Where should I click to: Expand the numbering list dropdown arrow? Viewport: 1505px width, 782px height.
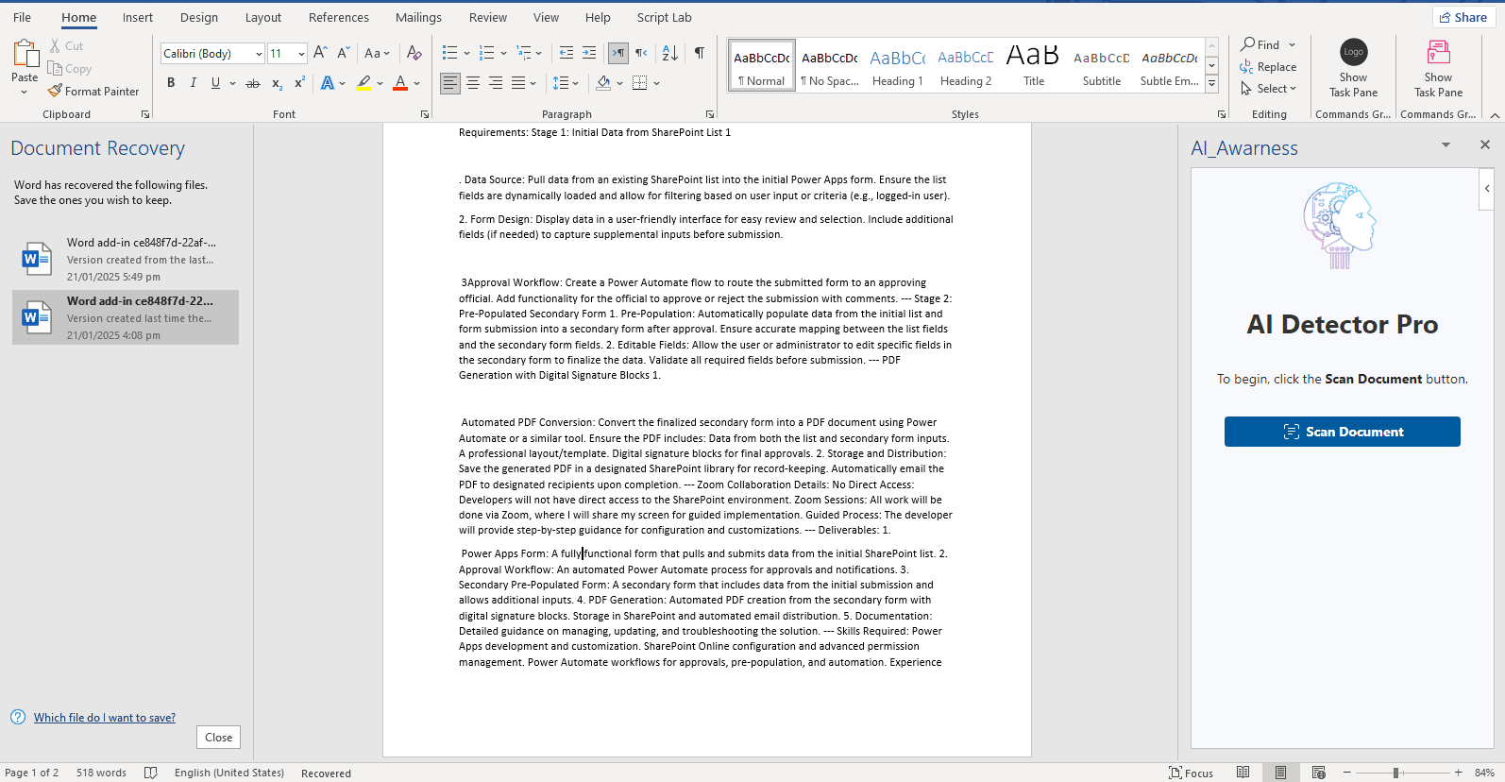tap(503, 53)
